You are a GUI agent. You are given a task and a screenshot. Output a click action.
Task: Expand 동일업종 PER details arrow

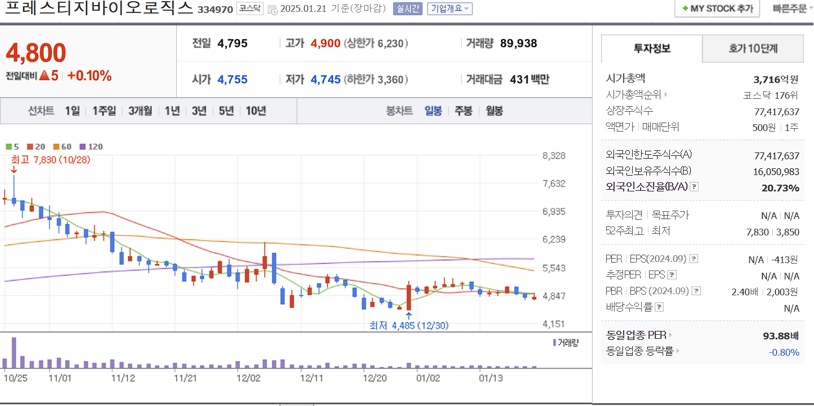671,334
